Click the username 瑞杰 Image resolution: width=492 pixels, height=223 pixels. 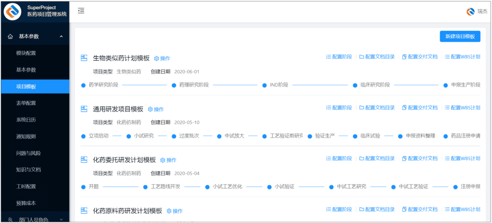pyautogui.click(x=482, y=11)
